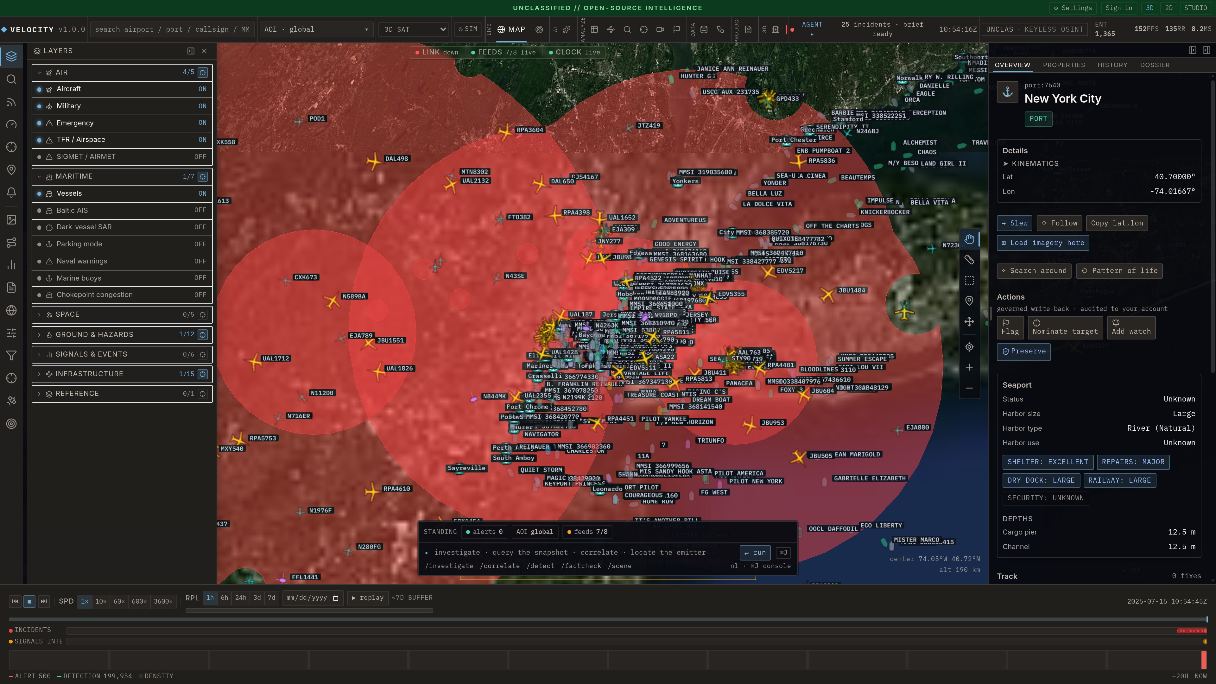Viewport: 1216px width, 684px height.
Task: Click the stop playback control
Action: [x=29, y=601]
